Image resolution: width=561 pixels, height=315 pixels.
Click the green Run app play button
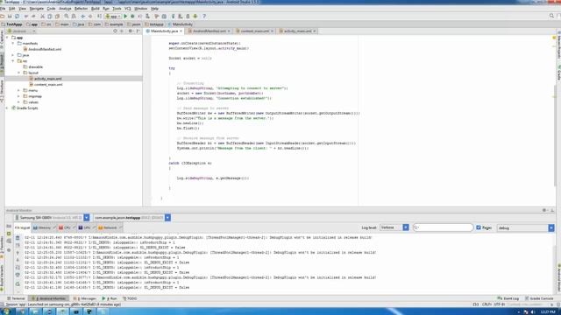point(125,16)
